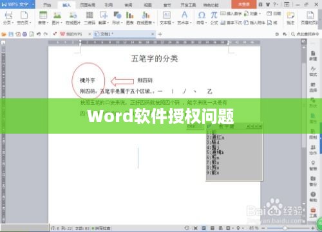
Task: Insert a page break (分页) icon
Action: click(8, 15)
